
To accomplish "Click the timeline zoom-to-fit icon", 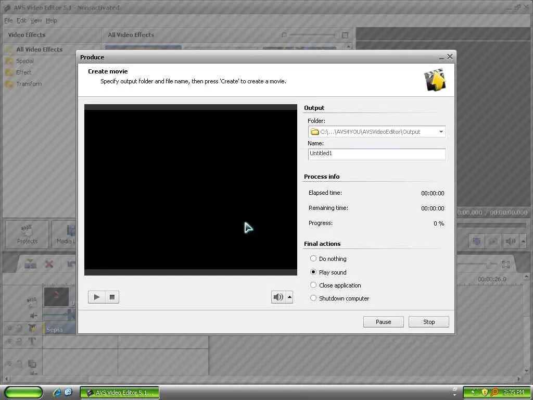I will pyautogui.click(x=505, y=264).
